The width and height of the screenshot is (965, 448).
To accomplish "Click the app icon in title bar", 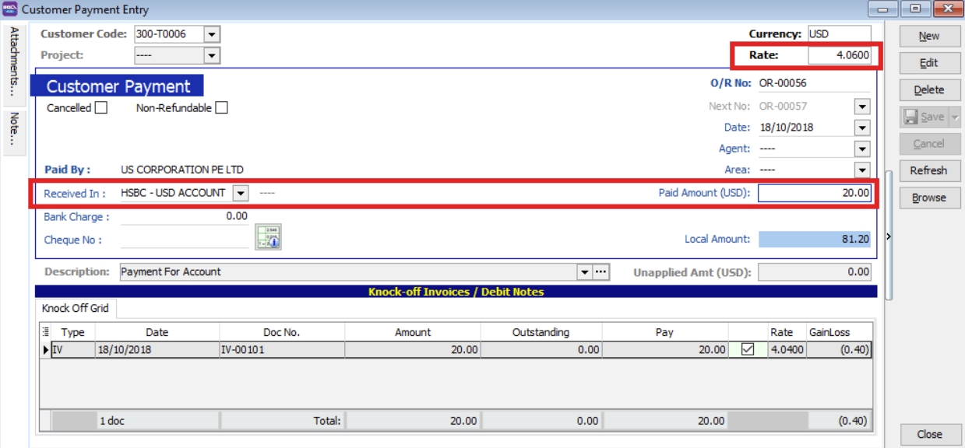I will 10,10.
